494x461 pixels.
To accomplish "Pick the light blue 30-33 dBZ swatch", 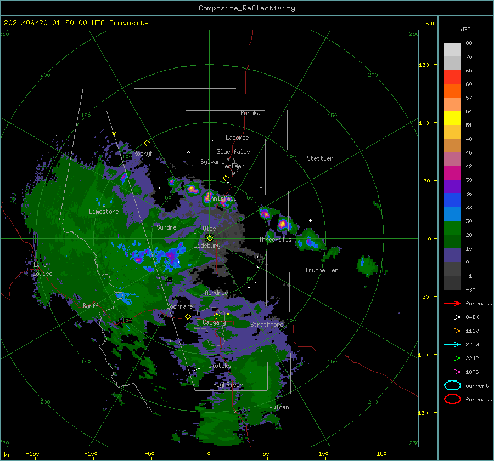I will pyautogui.click(x=452, y=214).
